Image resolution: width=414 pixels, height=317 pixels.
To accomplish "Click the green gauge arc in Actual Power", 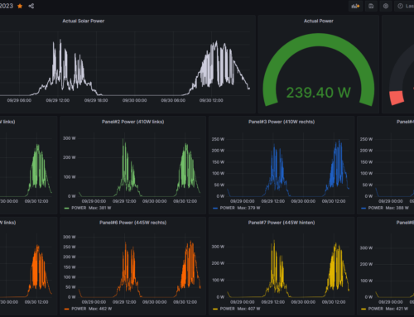I will coord(319,40).
